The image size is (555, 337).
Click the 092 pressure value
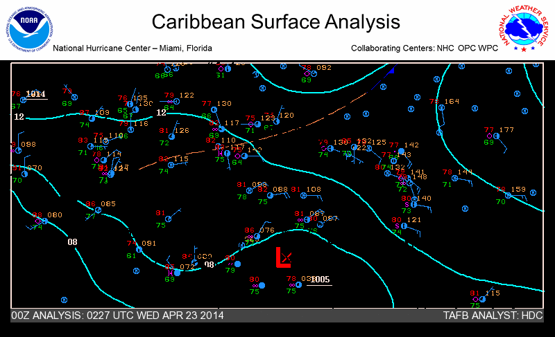(x=324, y=67)
